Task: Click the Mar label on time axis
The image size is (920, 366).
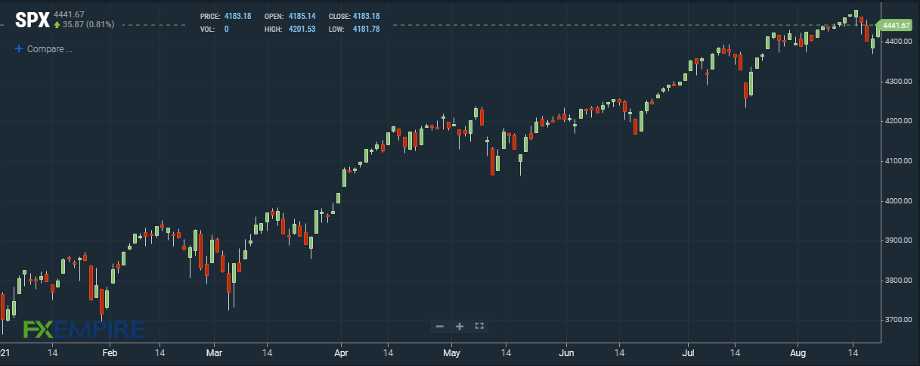Action: click(x=215, y=352)
